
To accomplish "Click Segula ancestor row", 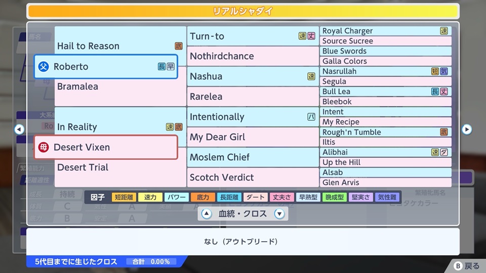I will click(x=386, y=81).
